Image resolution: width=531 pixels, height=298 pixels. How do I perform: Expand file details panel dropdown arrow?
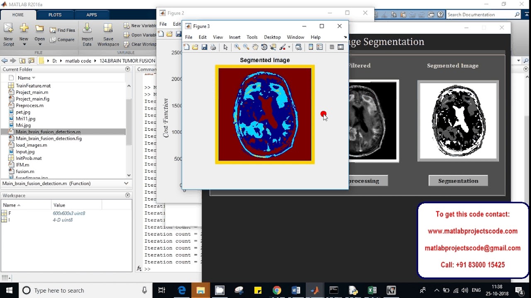pos(126,183)
